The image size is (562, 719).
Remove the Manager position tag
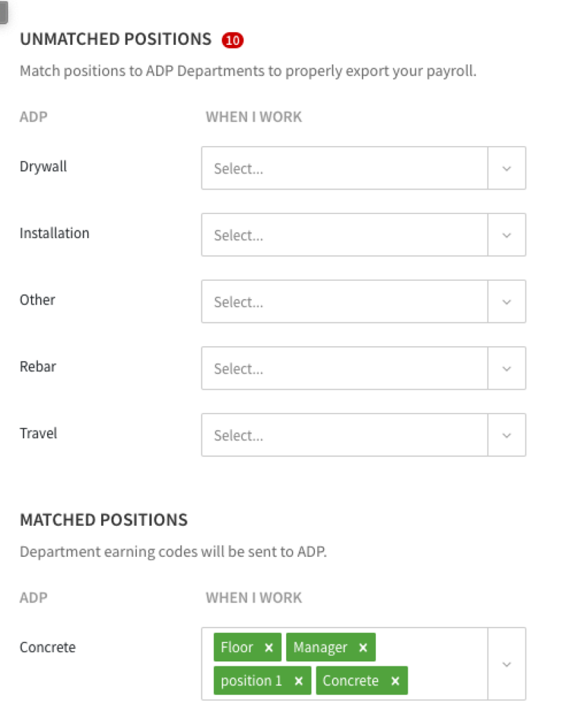click(363, 648)
